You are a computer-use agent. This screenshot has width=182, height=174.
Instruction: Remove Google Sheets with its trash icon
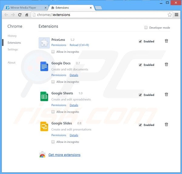pos(166,94)
